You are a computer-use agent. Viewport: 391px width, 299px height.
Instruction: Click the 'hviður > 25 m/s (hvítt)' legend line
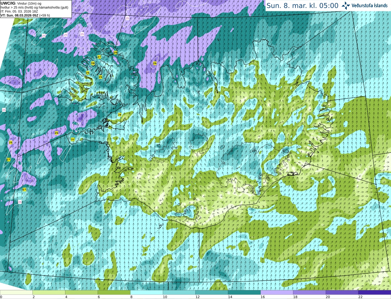(35, 7)
